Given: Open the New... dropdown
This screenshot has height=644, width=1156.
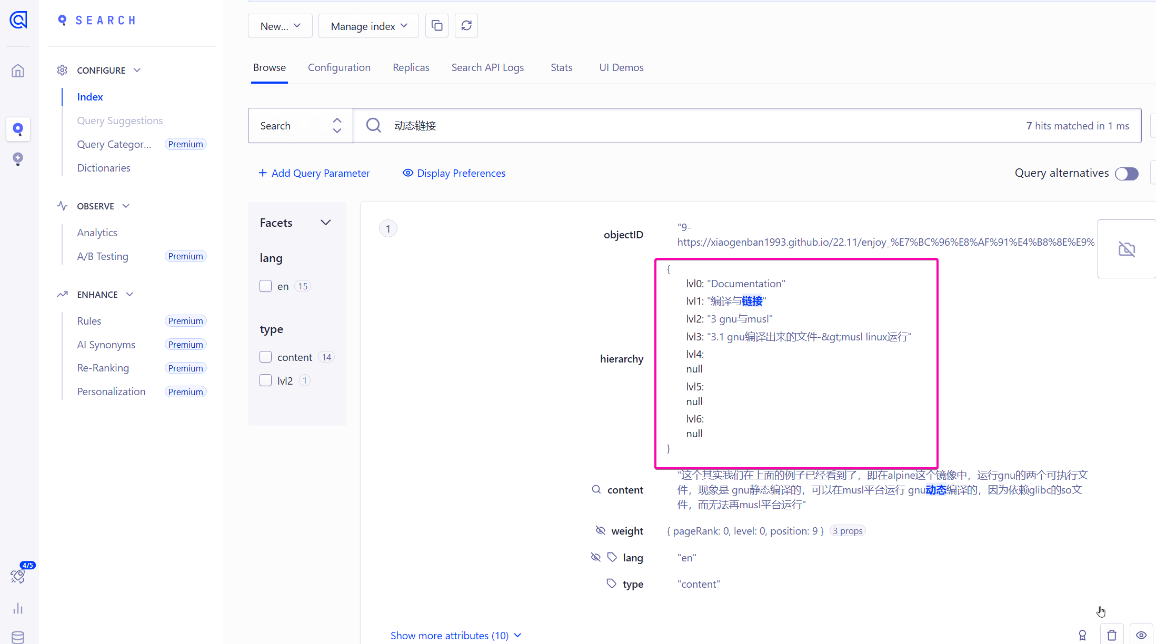Looking at the screenshot, I should click(x=280, y=26).
